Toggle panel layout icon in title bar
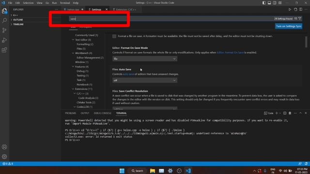The image size is (310, 174). click(269, 3)
